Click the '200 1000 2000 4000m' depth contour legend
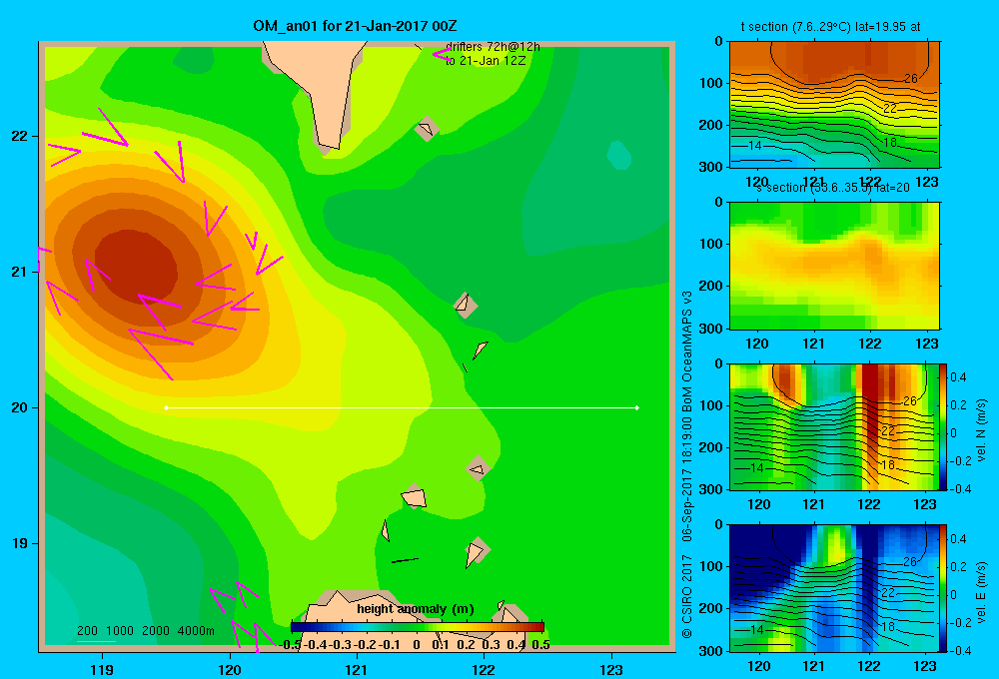Image resolution: width=999 pixels, height=679 pixels. pyautogui.click(x=145, y=631)
